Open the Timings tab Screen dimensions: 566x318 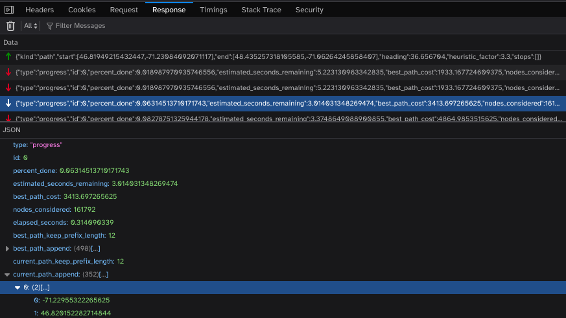tap(213, 10)
